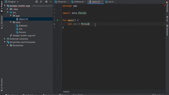
Task: Click line number 6 in the gutter
Action: coord(54,24)
